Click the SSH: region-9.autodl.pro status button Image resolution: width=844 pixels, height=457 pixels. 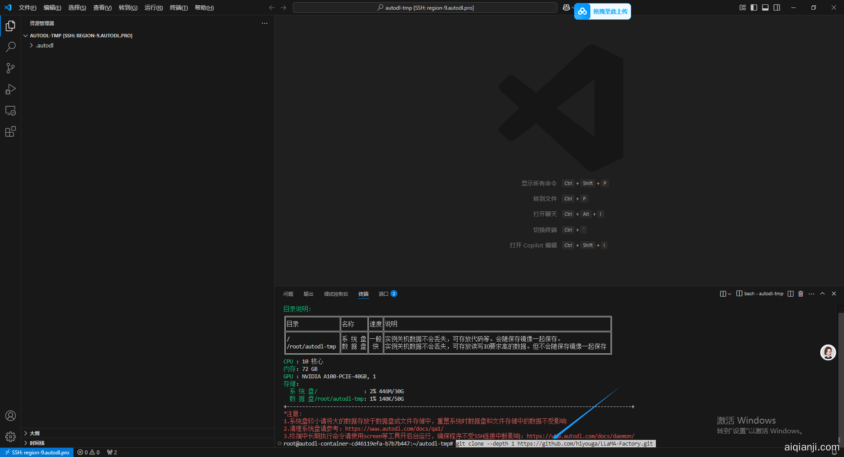pos(37,452)
